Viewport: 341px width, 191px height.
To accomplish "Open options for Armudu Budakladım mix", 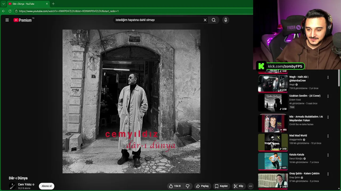I will tap(328, 117).
